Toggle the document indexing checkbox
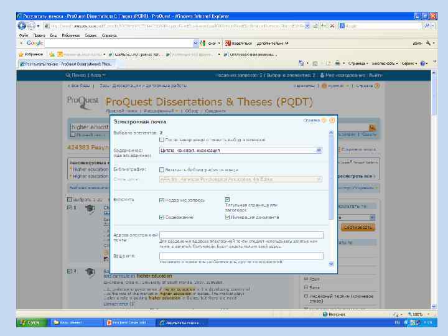The width and height of the screenshot is (448, 336). (228, 217)
